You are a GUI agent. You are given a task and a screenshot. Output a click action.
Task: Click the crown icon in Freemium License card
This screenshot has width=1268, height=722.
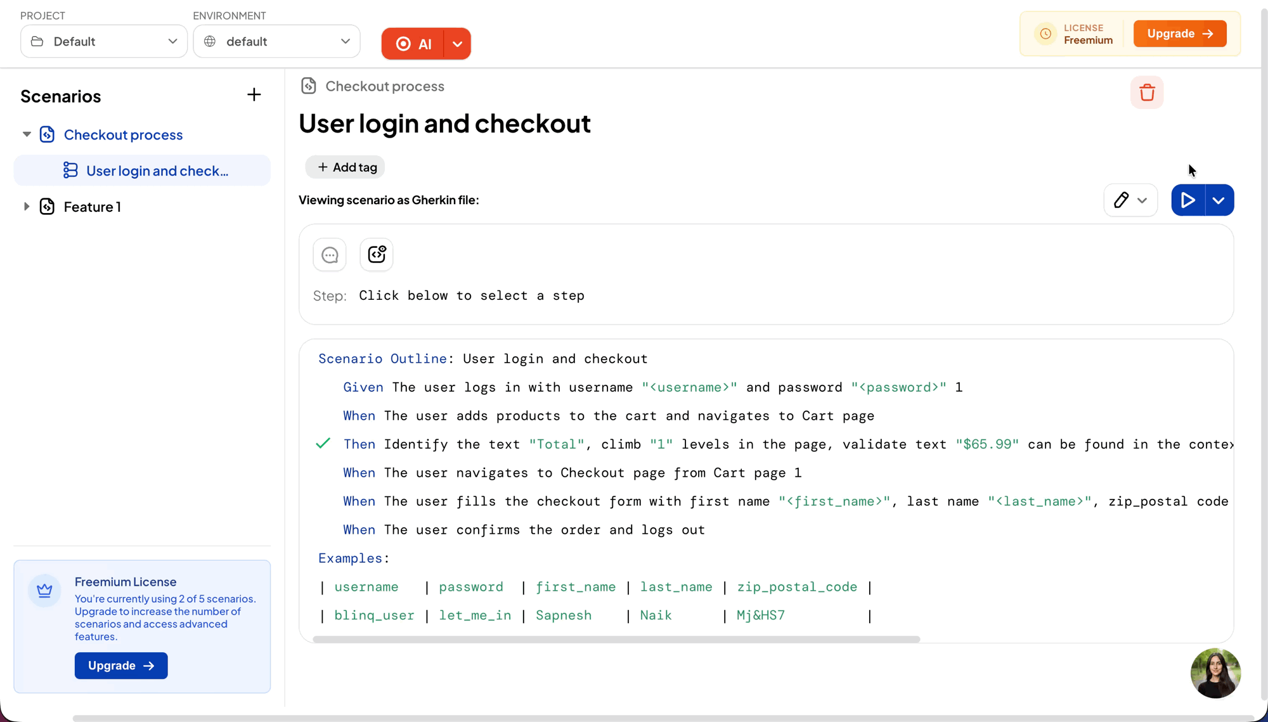(x=44, y=591)
